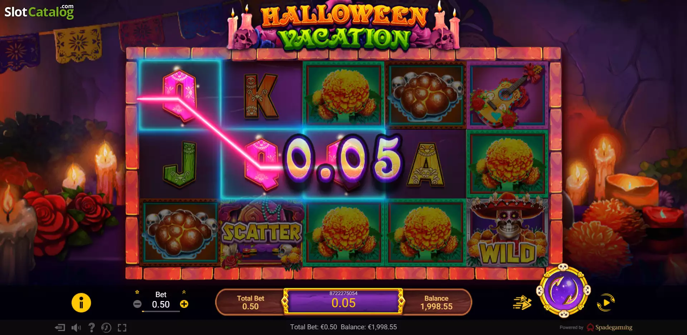Decrease bet with the minus button

coord(137,304)
